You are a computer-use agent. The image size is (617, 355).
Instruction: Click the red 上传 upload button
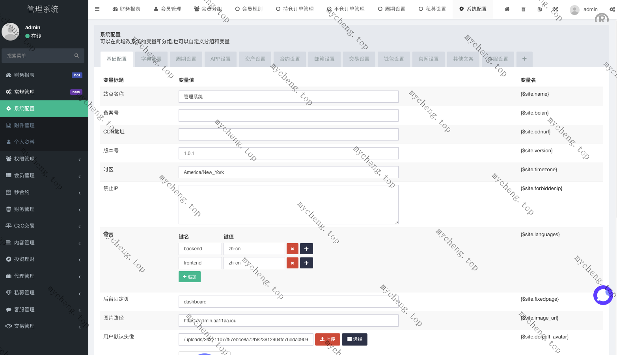(327, 339)
